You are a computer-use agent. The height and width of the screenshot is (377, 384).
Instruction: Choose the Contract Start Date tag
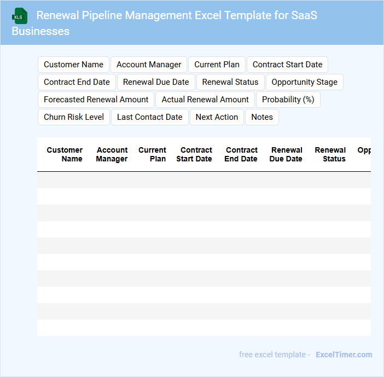[x=287, y=65]
